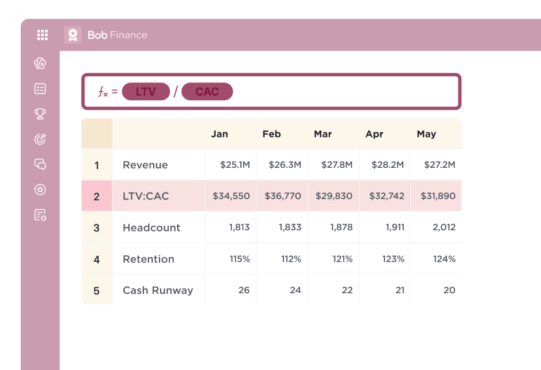Select the Cash Runway row number 5
The width and height of the screenshot is (541, 370).
pos(96,290)
